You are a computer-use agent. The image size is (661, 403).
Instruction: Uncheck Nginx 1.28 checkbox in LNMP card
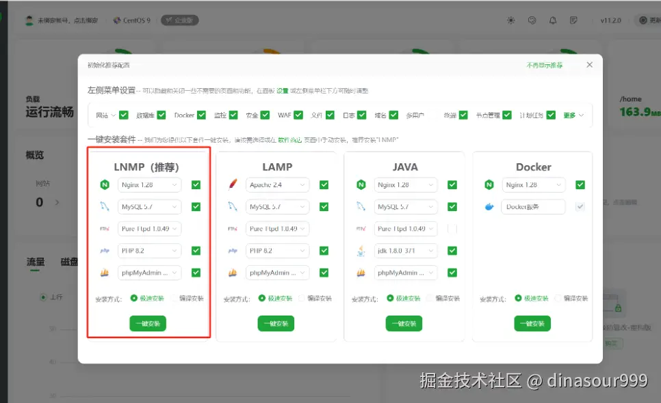point(196,184)
